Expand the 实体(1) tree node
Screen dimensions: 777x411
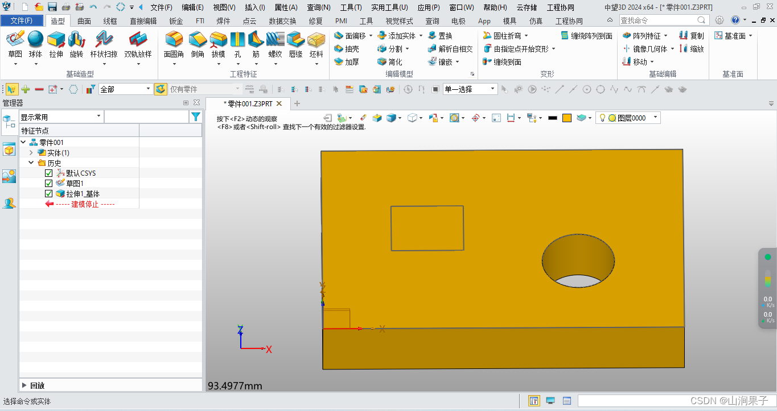31,152
